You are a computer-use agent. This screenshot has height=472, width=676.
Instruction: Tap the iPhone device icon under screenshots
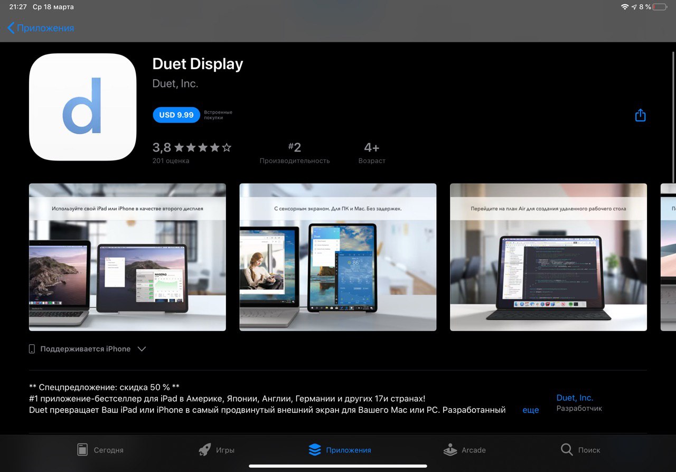[32, 349]
